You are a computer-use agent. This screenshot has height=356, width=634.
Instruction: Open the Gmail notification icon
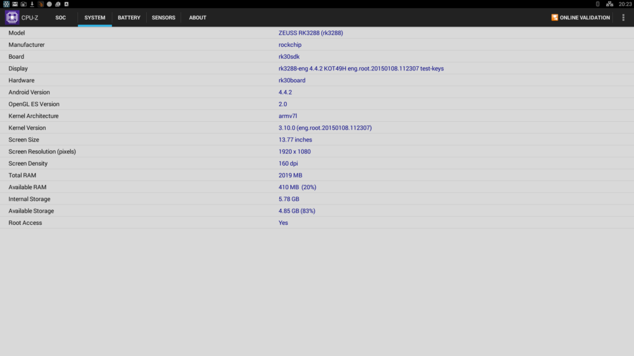tap(15, 4)
